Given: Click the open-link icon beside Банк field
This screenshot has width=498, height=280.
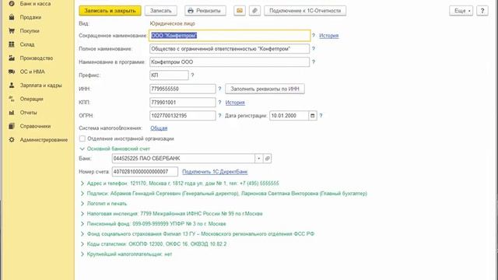Looking at the screenshot, I should (268, 159).
